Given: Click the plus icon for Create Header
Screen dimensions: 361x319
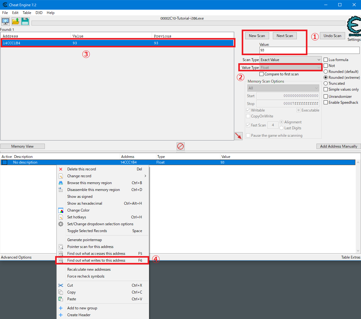Looking at the screenshot, I should click(x=61, y=315).
